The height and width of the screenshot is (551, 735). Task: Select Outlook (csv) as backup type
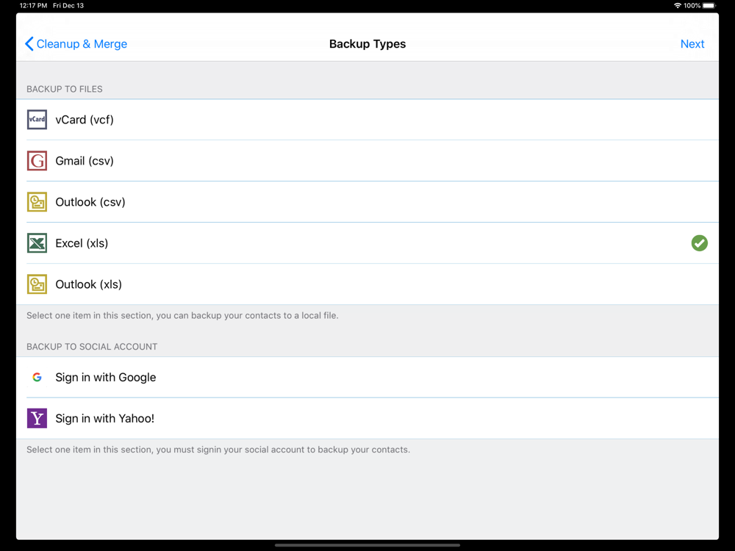(x=90, y=202)
